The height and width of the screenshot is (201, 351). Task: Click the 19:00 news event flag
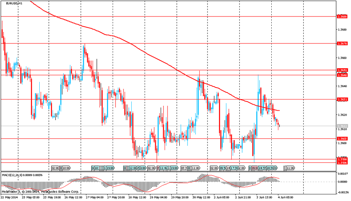click(x=110, y=168)
